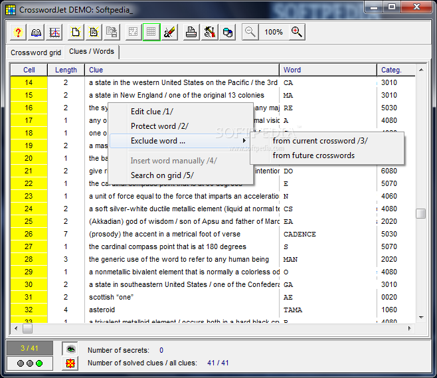This screenshot has height=378, width=437.
Task: Click the red flower solved clues icon
Action: (70, 363)
